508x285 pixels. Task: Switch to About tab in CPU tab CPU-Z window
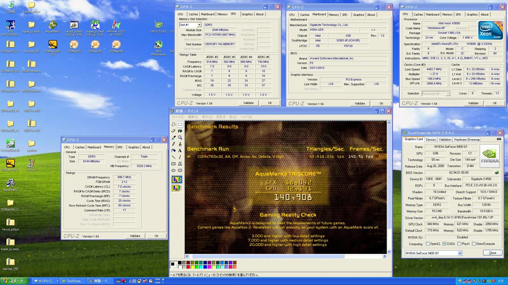coord(485,15)
